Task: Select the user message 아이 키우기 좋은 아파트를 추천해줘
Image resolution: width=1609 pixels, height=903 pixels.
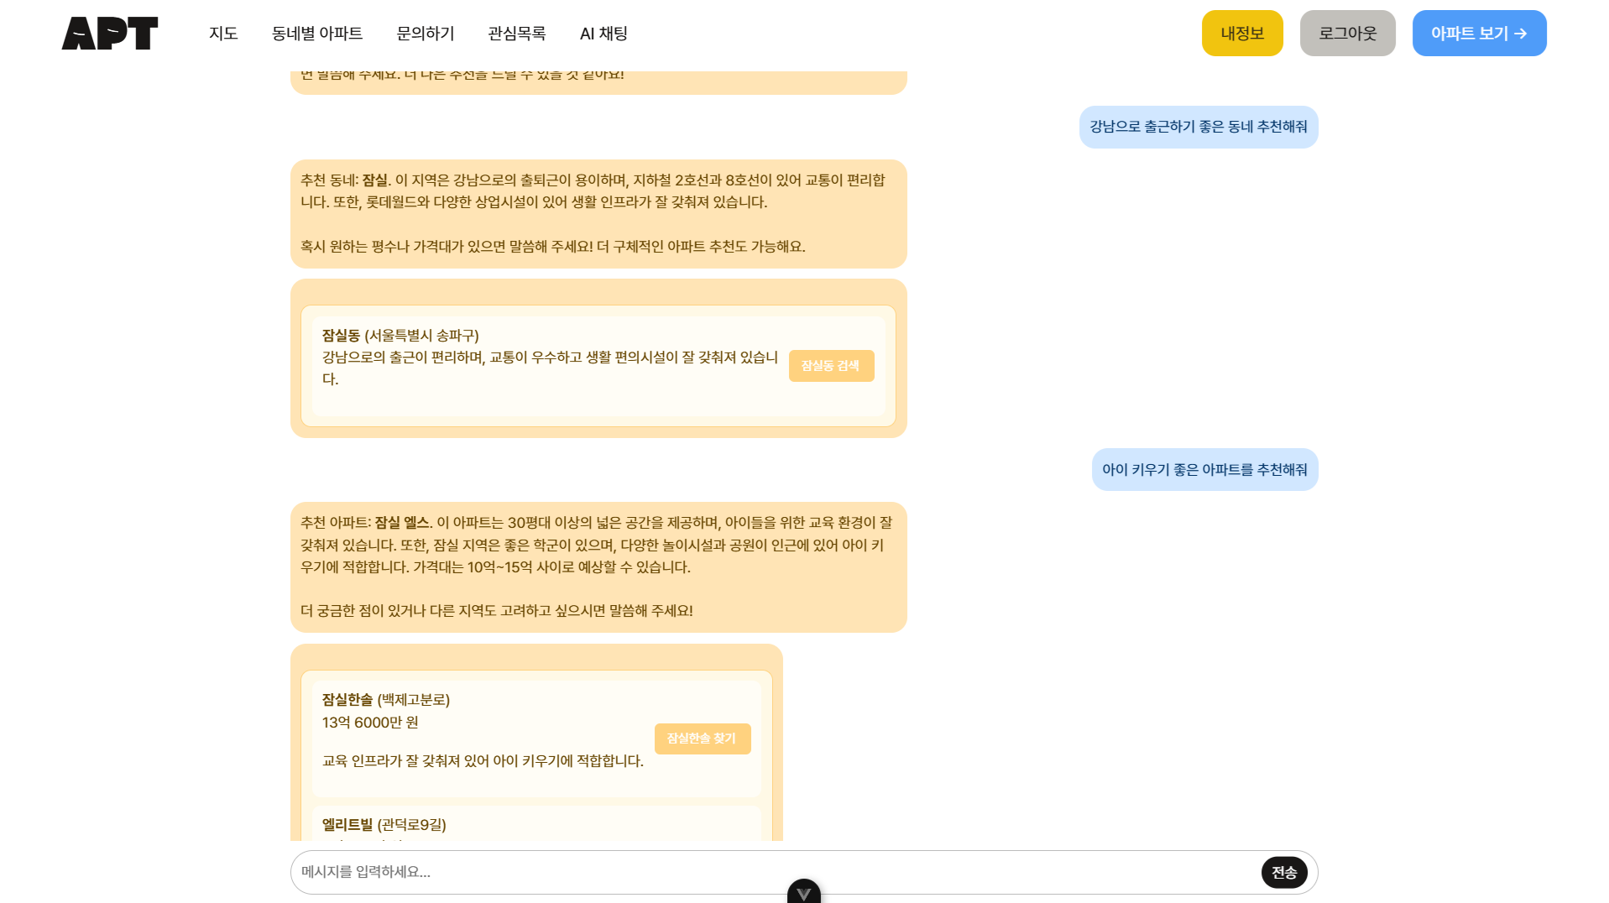Action: click(x=1204, y=470)
